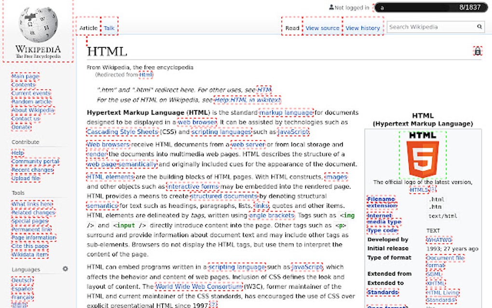The width and height of the screenshot is (492, 308).
Task: Open language settings via the gear icon
Action: (65, 269)
